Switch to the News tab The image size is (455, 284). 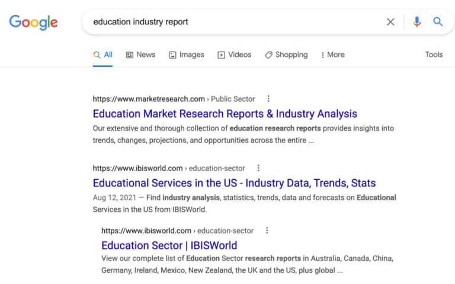(140, 55)
